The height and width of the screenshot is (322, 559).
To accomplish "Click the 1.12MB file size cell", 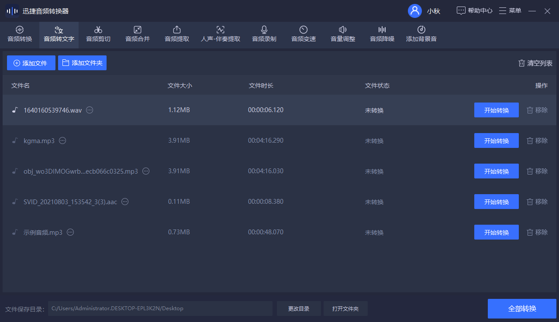I will [x=179, y=110].
